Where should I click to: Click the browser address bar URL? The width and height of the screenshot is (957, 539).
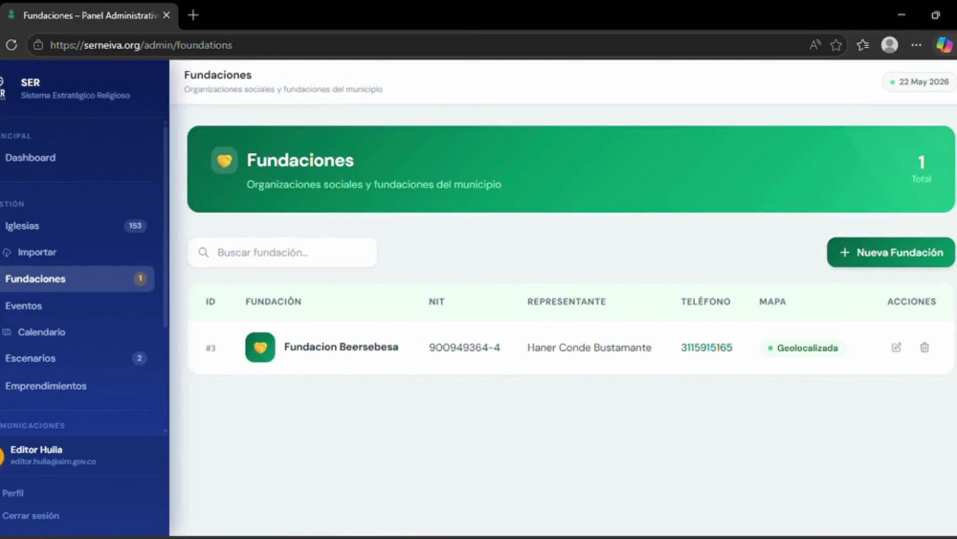pyautogui.click(x=141, y=45)
